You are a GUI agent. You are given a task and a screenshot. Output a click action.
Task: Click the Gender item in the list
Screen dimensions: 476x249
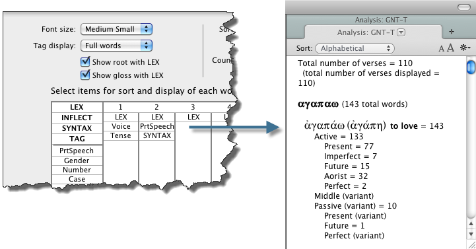point(77,160)
